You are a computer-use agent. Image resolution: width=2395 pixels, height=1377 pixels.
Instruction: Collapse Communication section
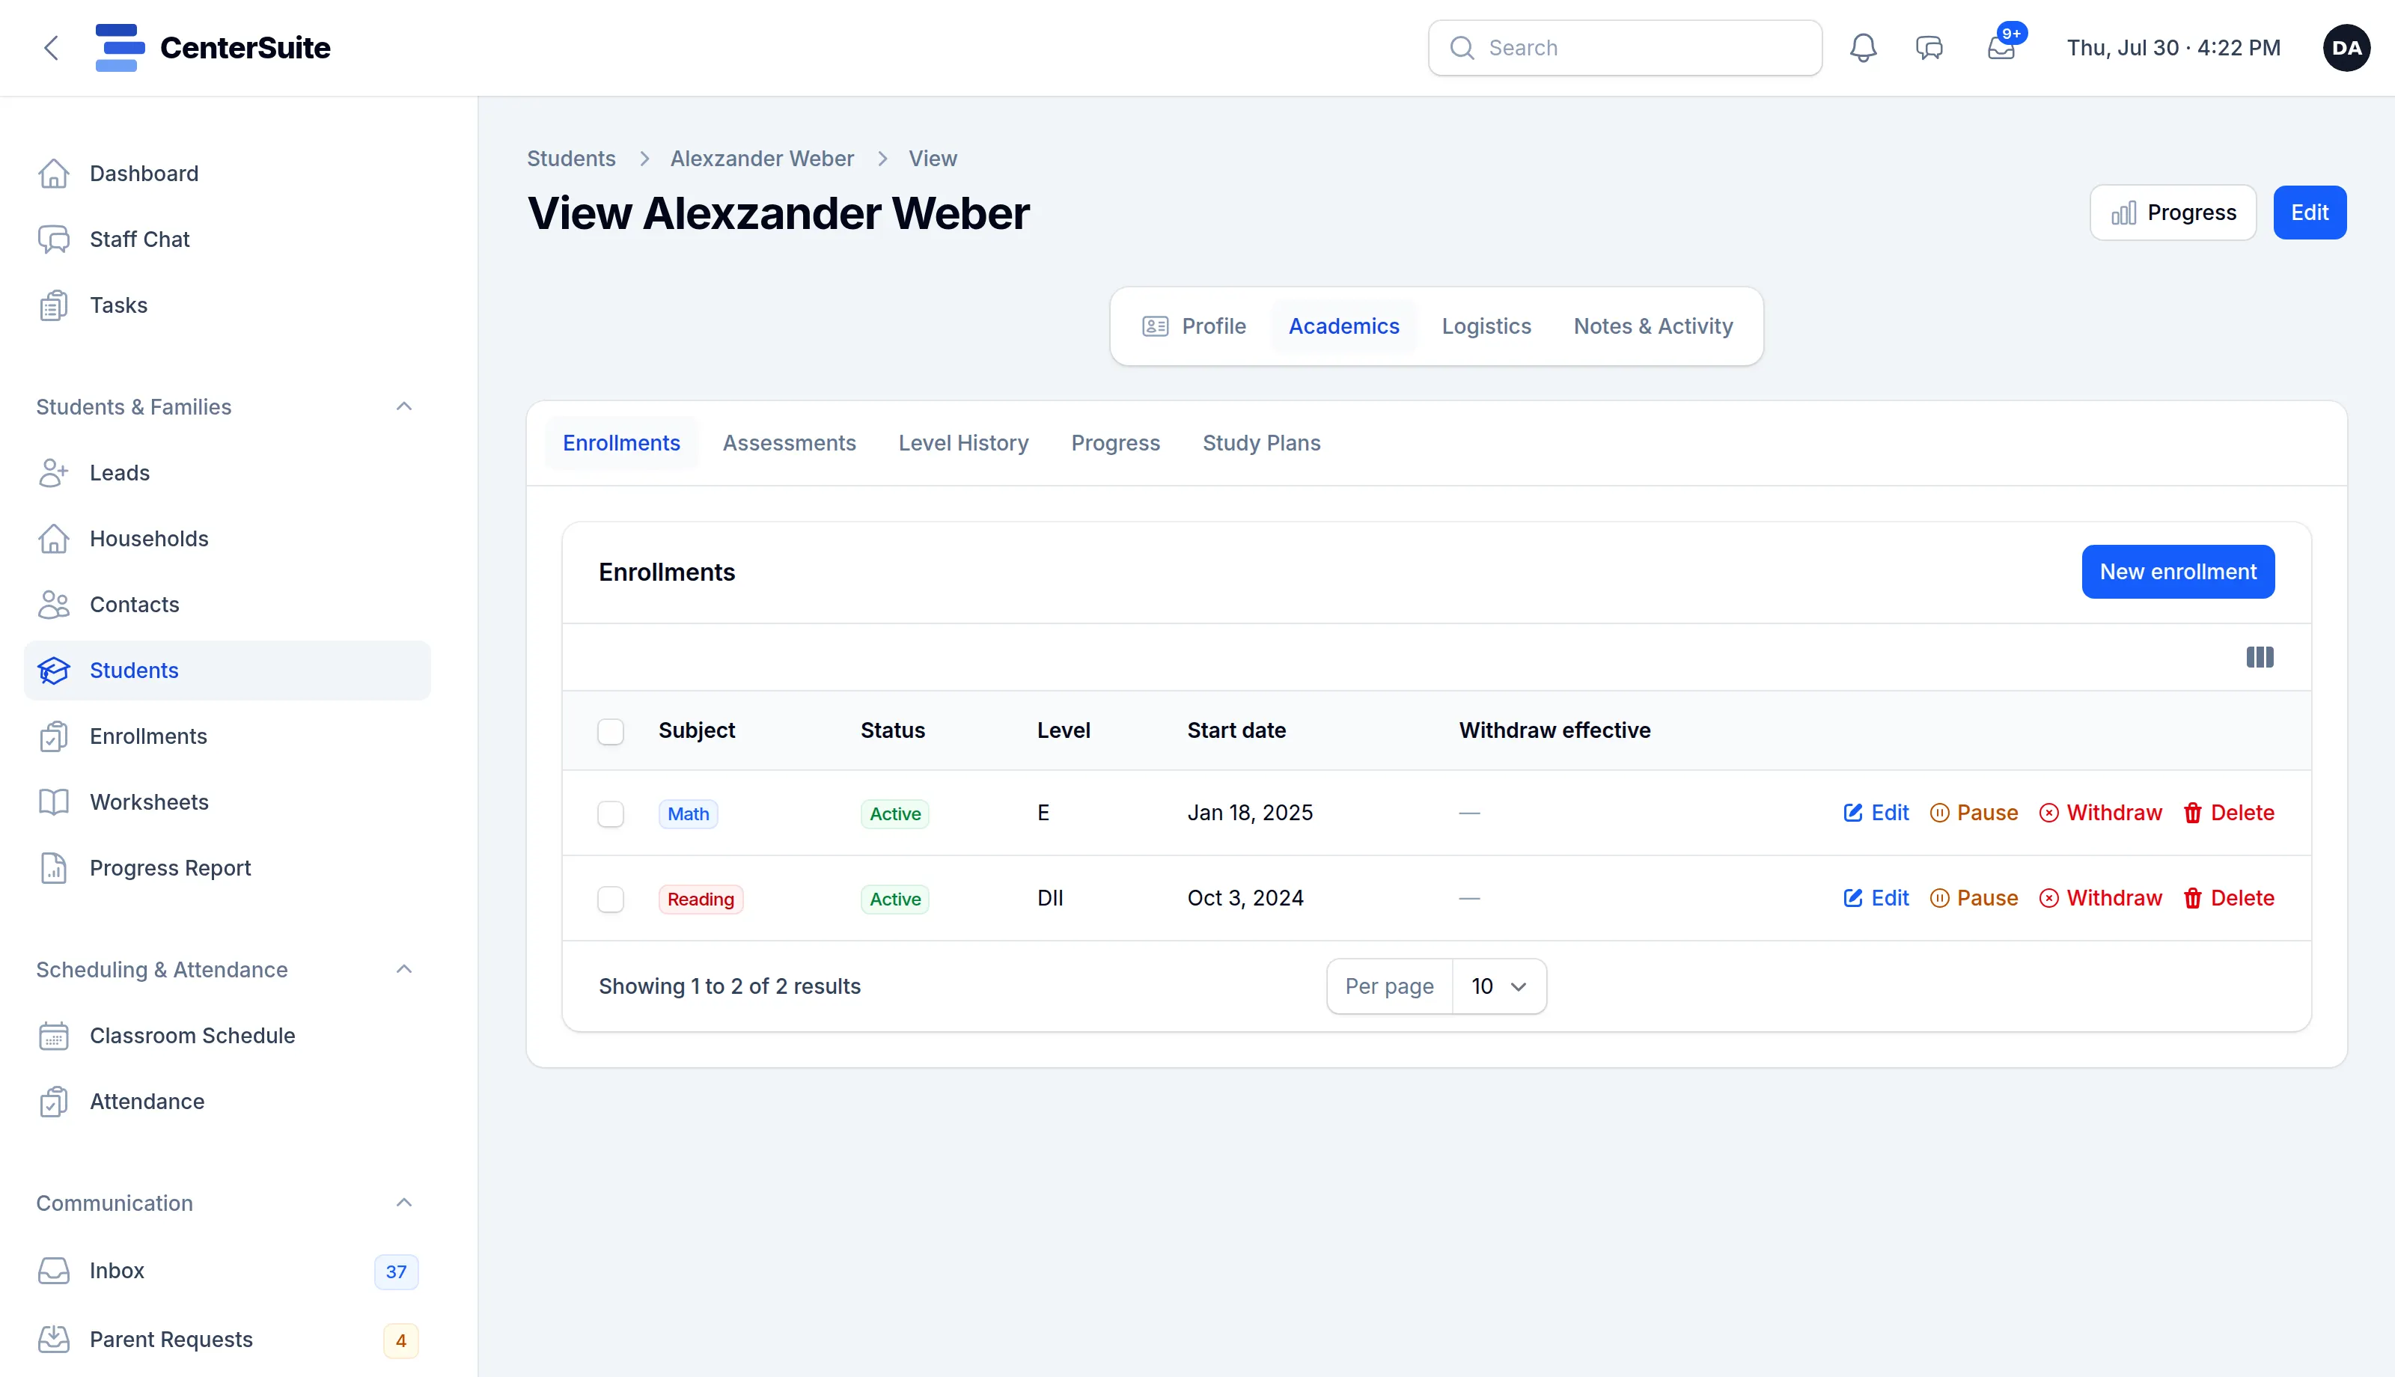pyautogui.click(x=403, y=1203)
